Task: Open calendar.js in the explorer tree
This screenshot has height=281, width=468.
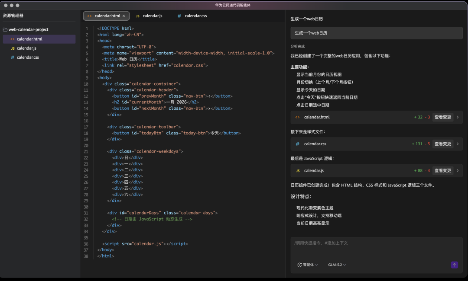Action: [x=39, y=48]
